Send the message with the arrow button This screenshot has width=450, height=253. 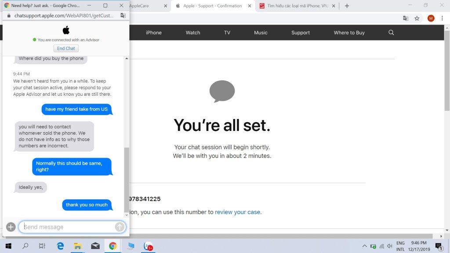click(120, 227)
